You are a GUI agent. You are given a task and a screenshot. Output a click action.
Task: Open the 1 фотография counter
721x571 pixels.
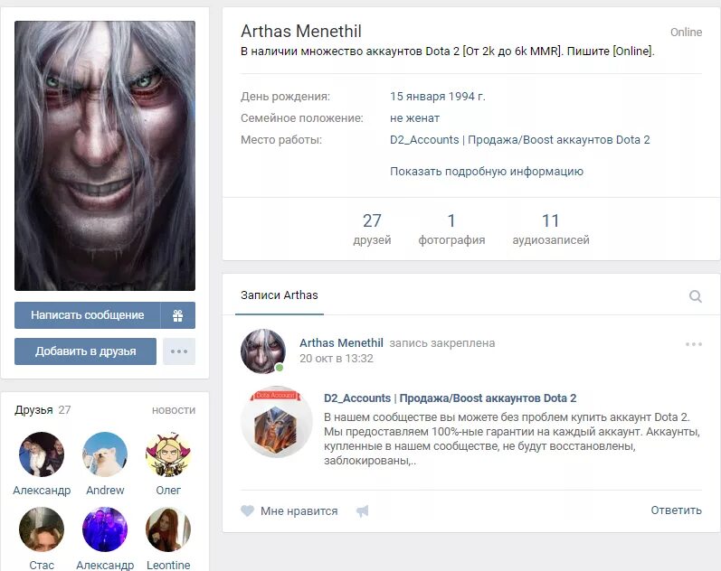pos(451,229)
